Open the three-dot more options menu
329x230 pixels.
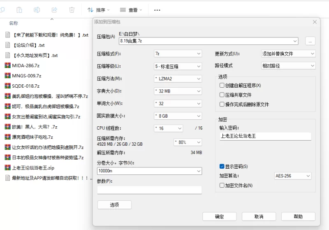tap(157, 10)
